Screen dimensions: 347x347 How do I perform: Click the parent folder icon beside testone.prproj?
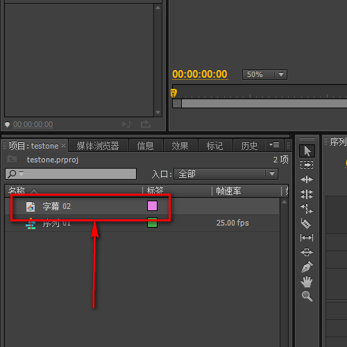tap(12, 159)
